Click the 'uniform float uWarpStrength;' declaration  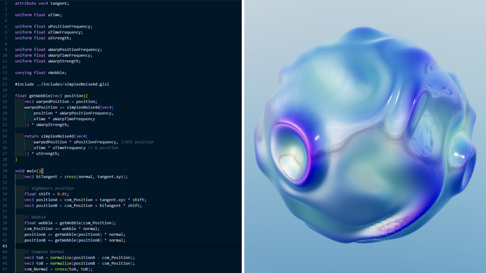(48, 61)
